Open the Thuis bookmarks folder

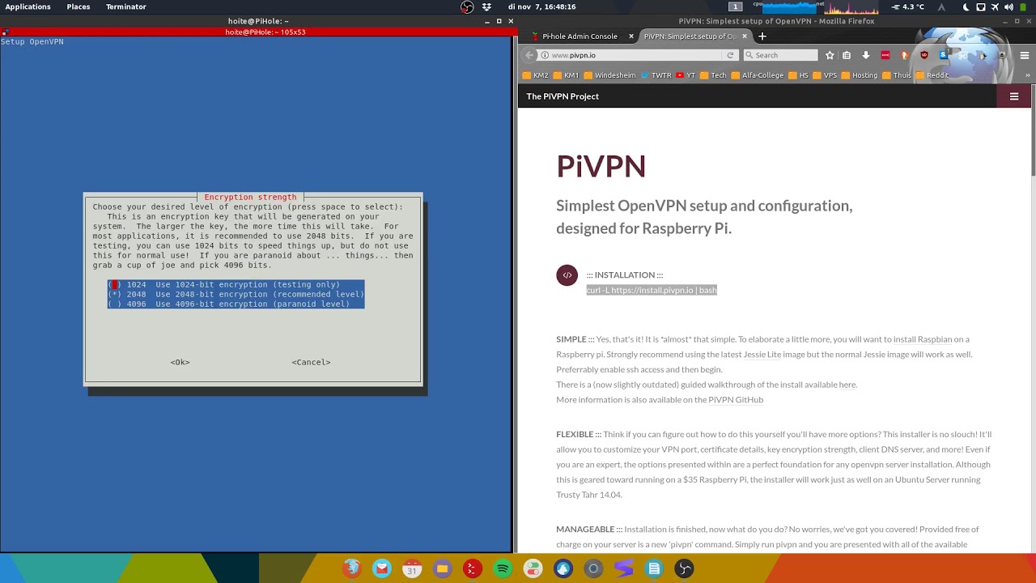[x=897, y=75]
